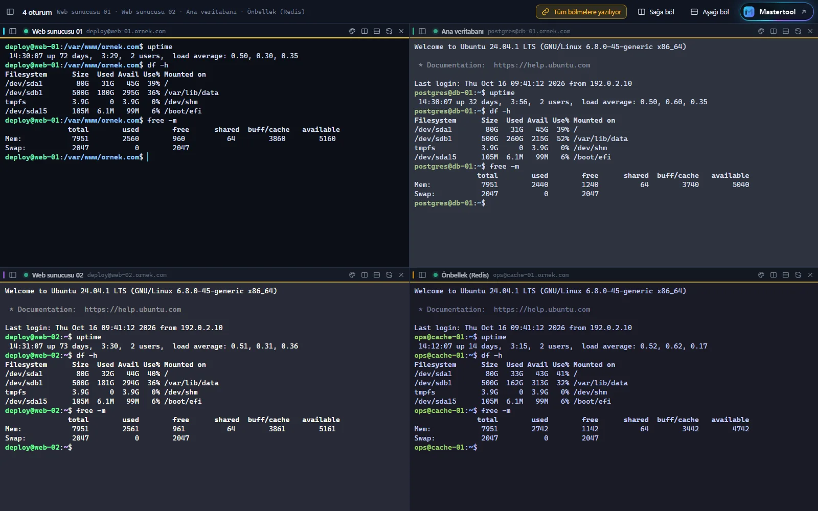Click host text 'deploy@web-01.ornek.com' in header
Image resolution: width=818 pixels, height=511 pixels.
pos(126,31)
